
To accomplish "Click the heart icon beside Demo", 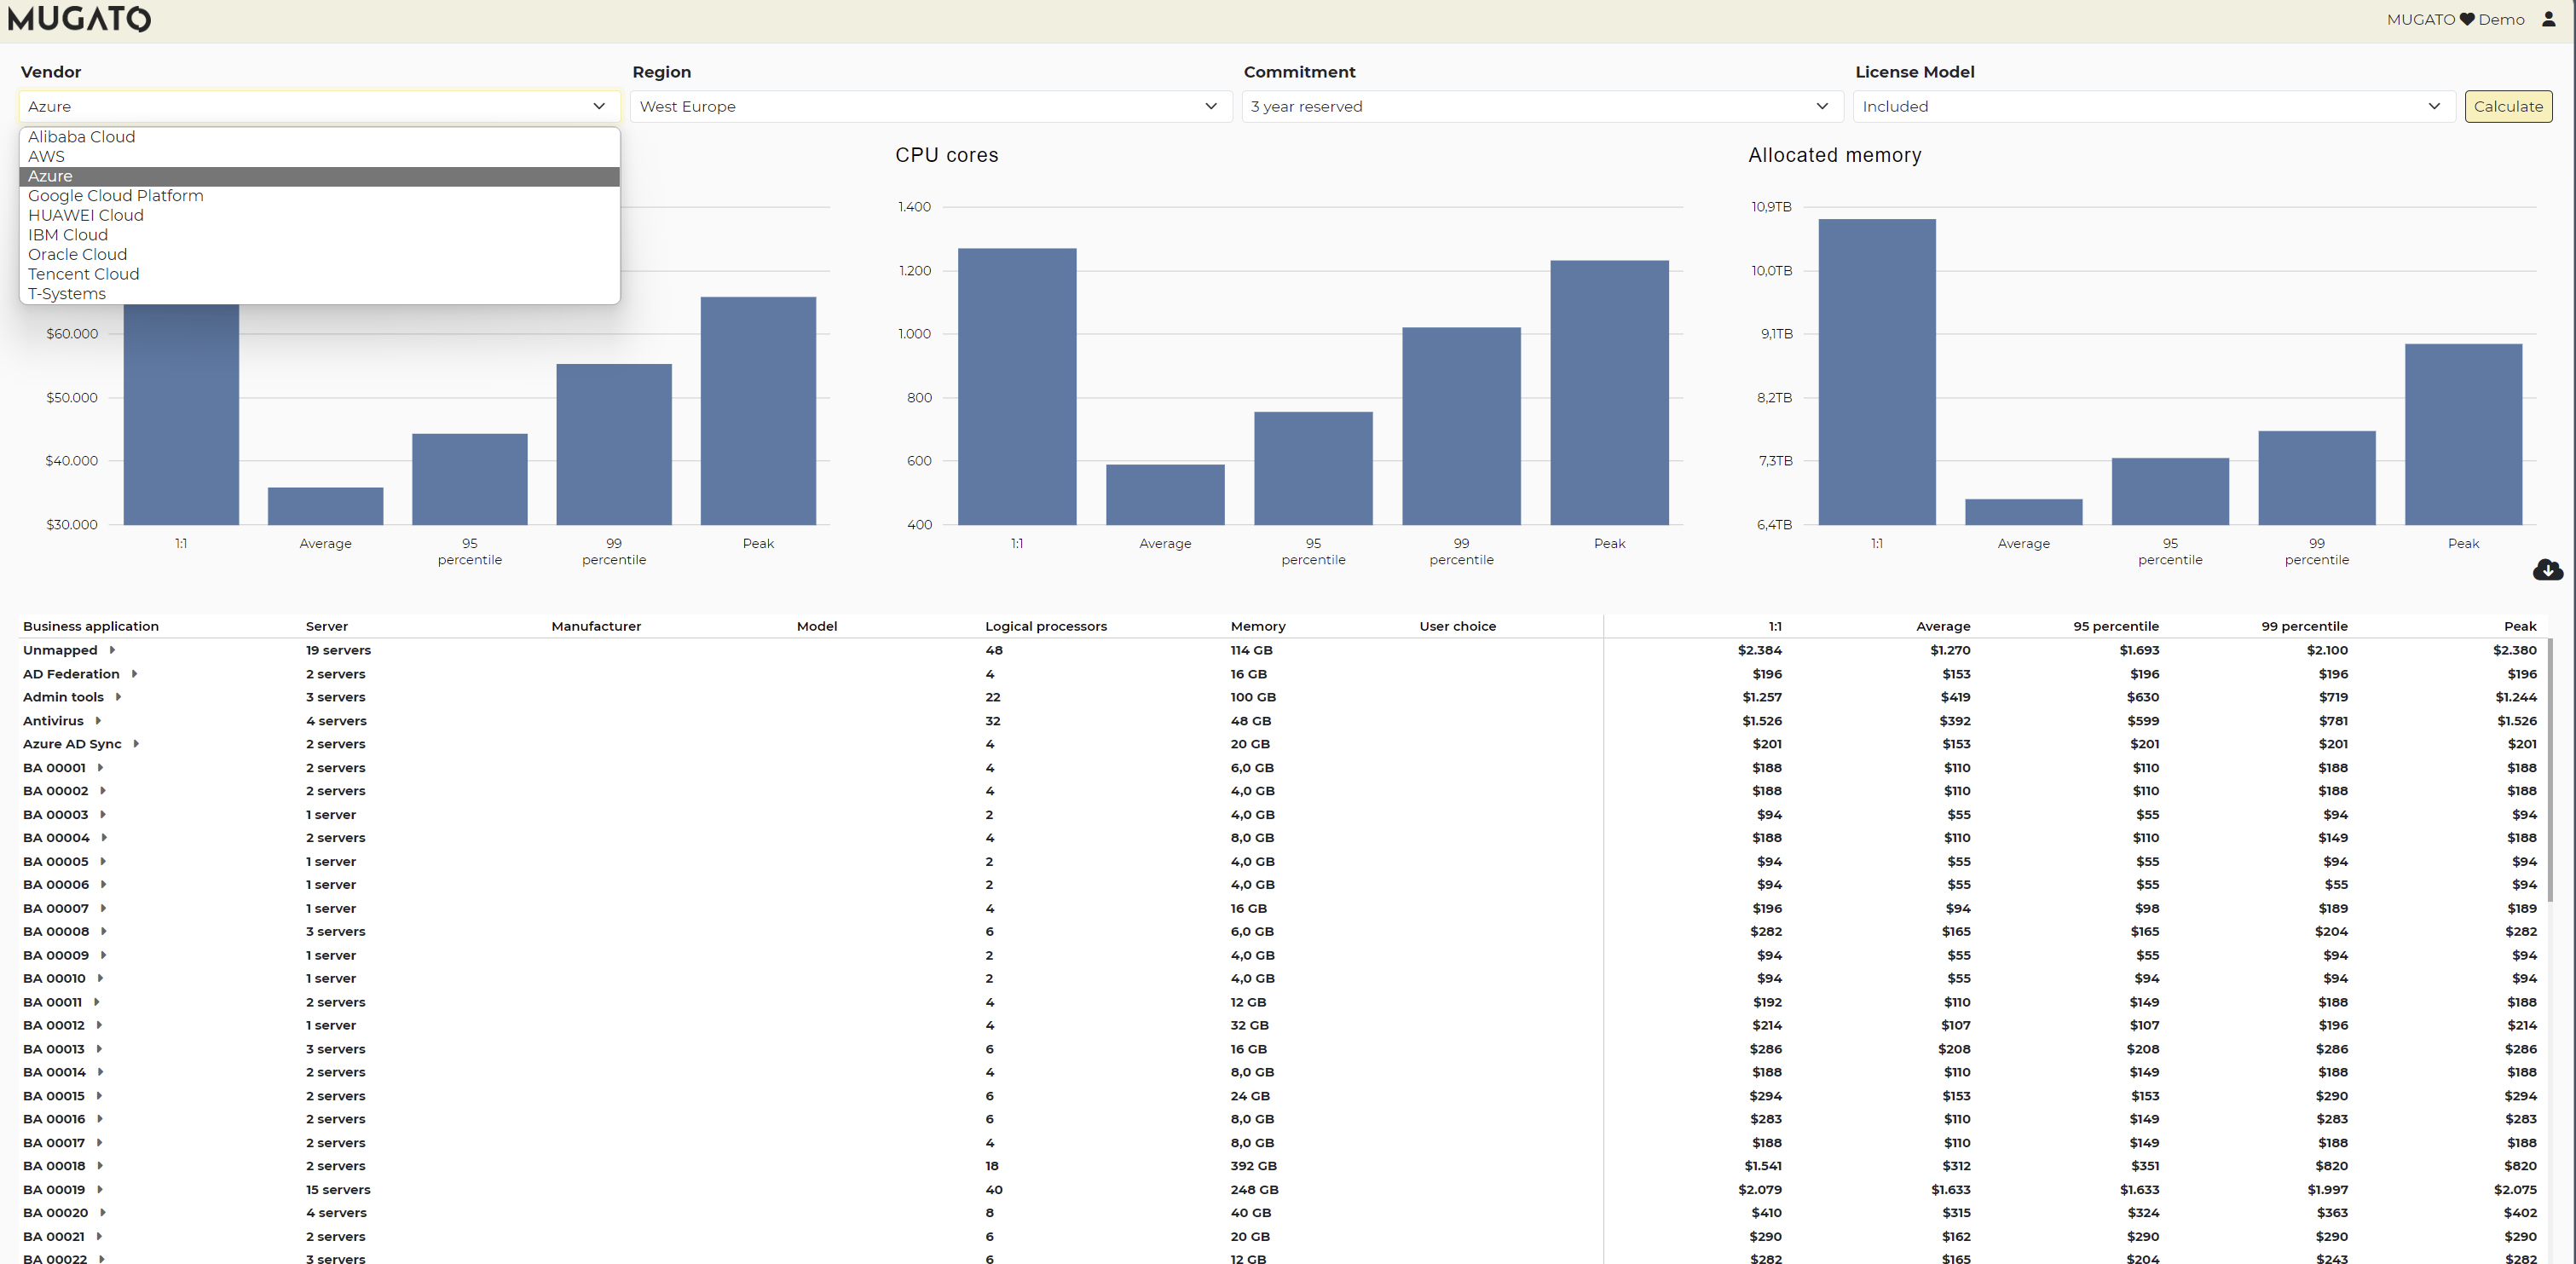I will [x=2467, y=19].
